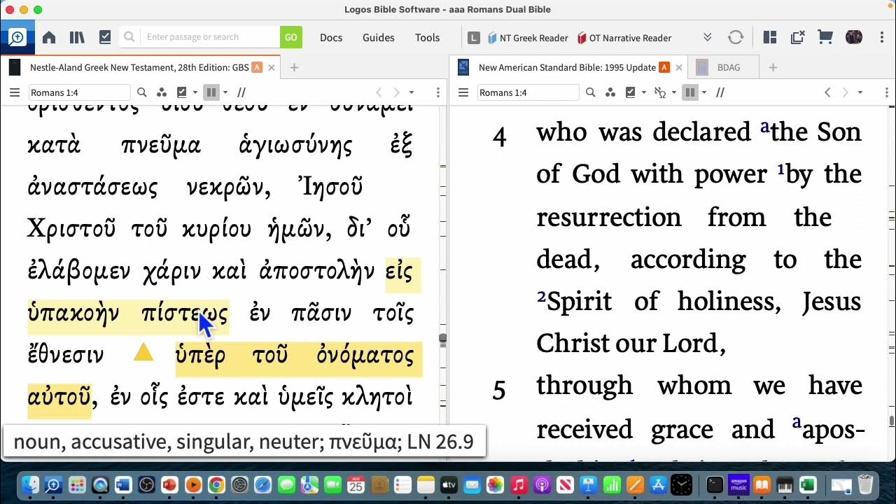Viewport: 896px width, 504px height.
Task: Open inline search in the NASB panel
Action: (590, 92)
